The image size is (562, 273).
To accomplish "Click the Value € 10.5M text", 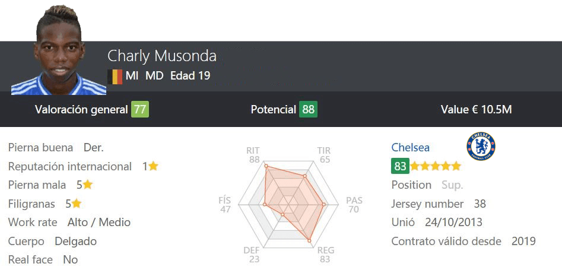I will coord(477,110).
